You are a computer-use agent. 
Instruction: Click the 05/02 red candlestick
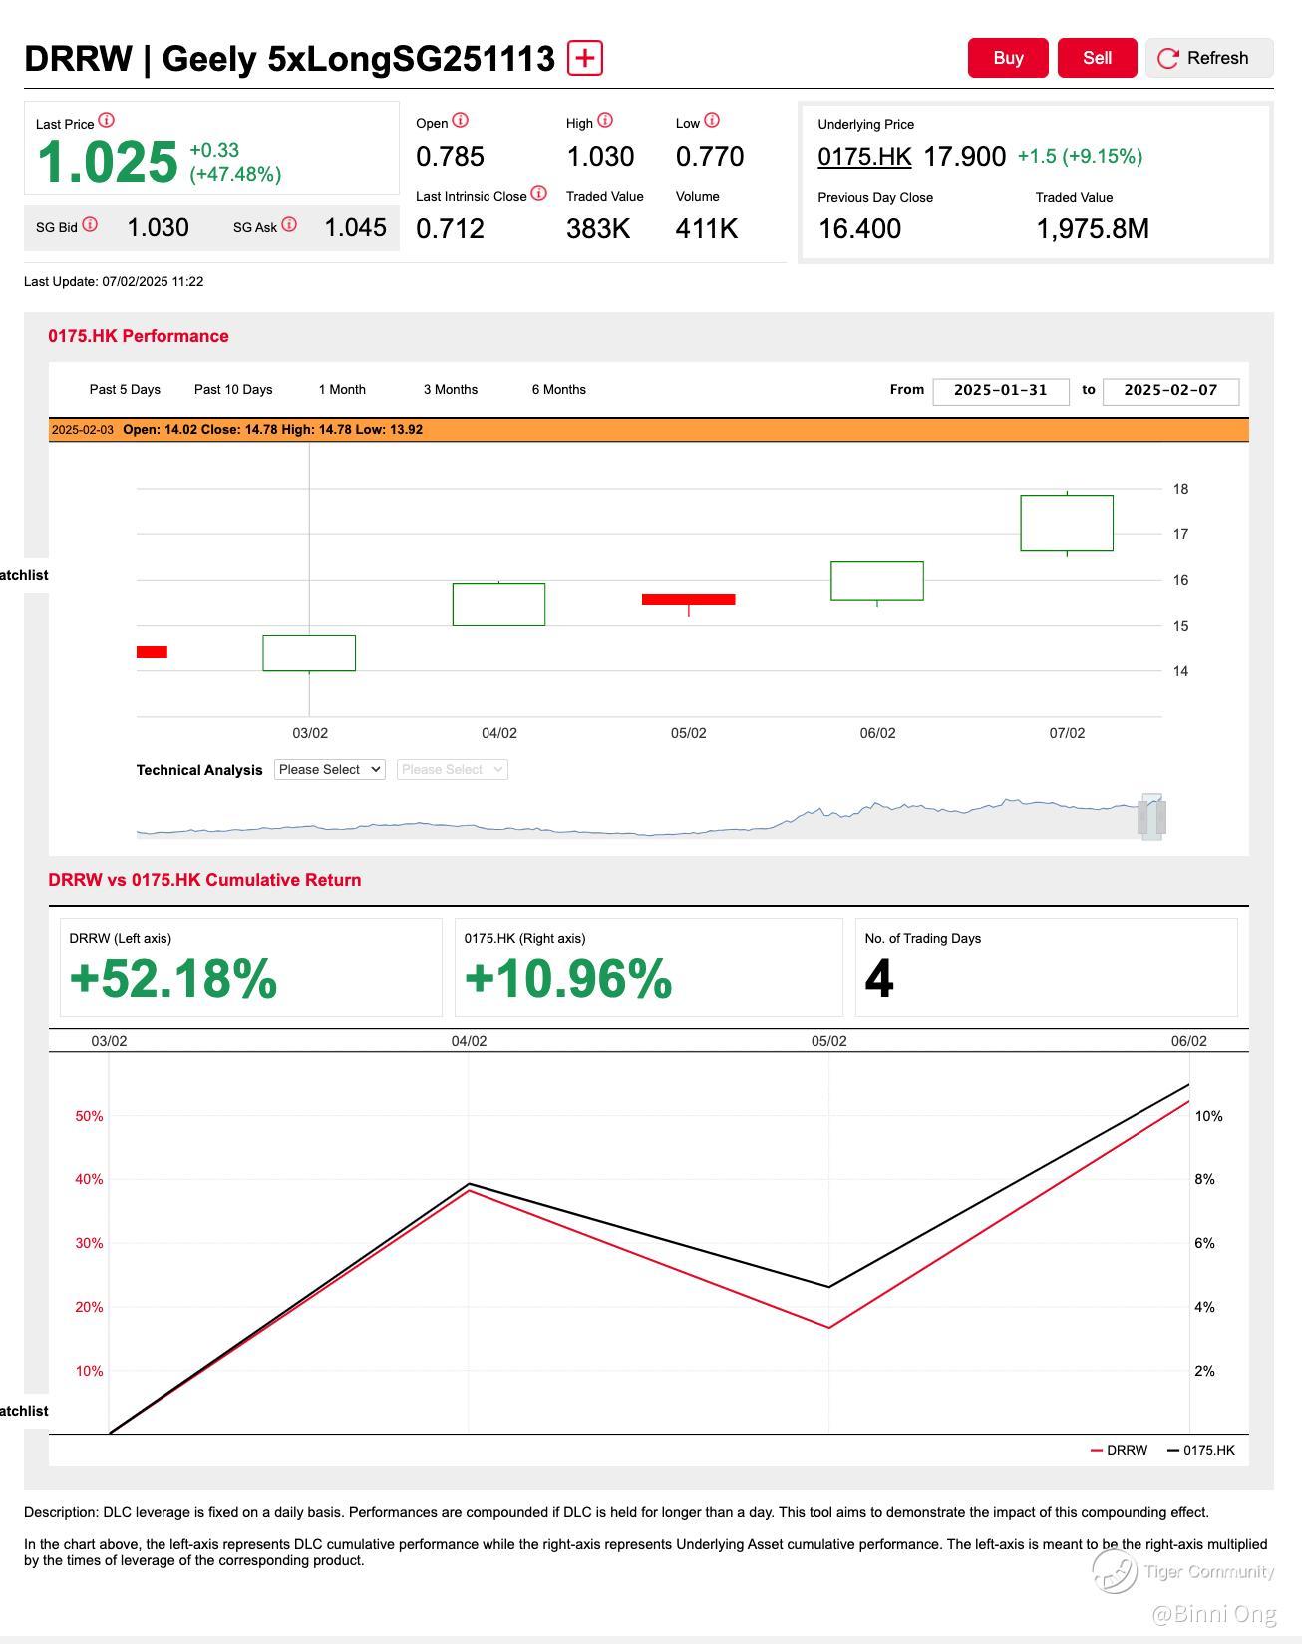pos(689,600)
